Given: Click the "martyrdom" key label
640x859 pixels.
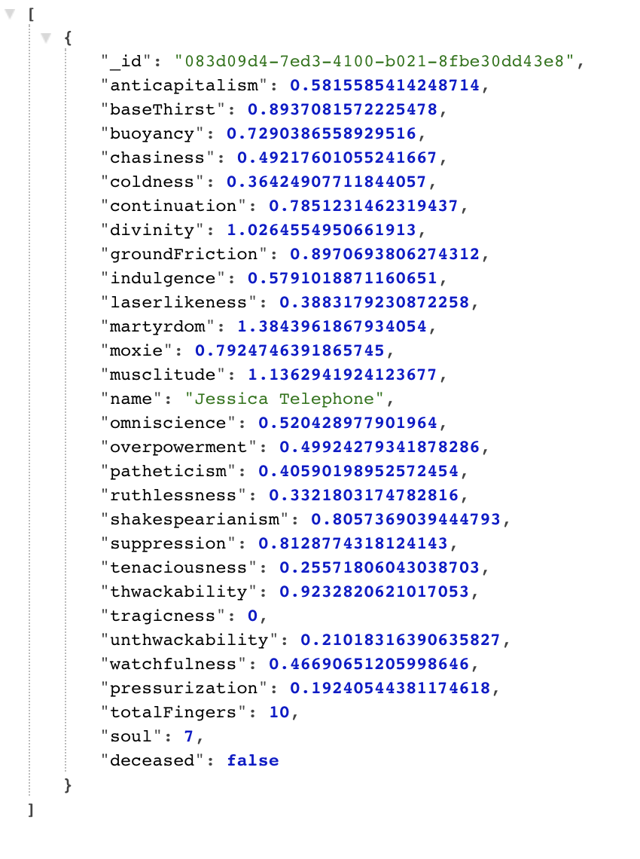Looking at the screenshot, I should click(x=158, y=326).
